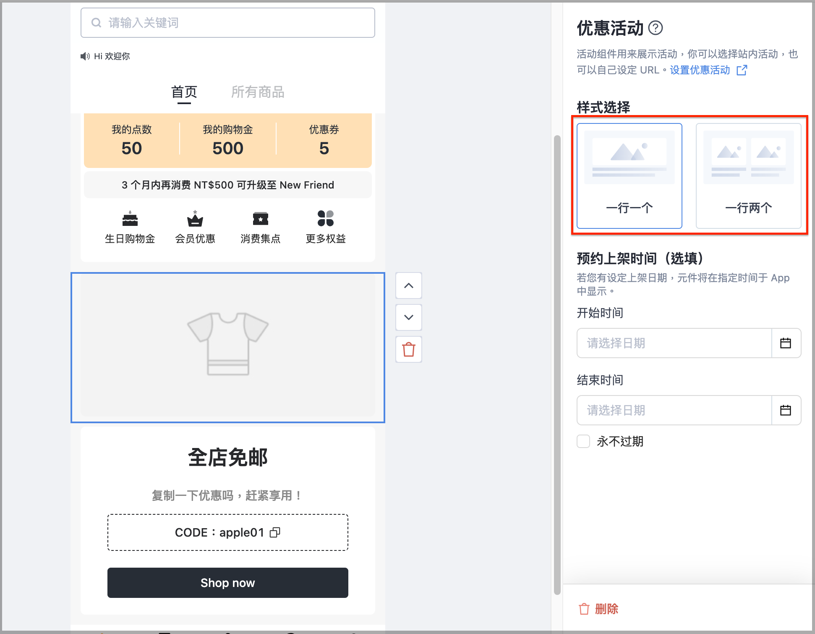
Task: Select the 一行一个 layout style
Action: point(629,176)
